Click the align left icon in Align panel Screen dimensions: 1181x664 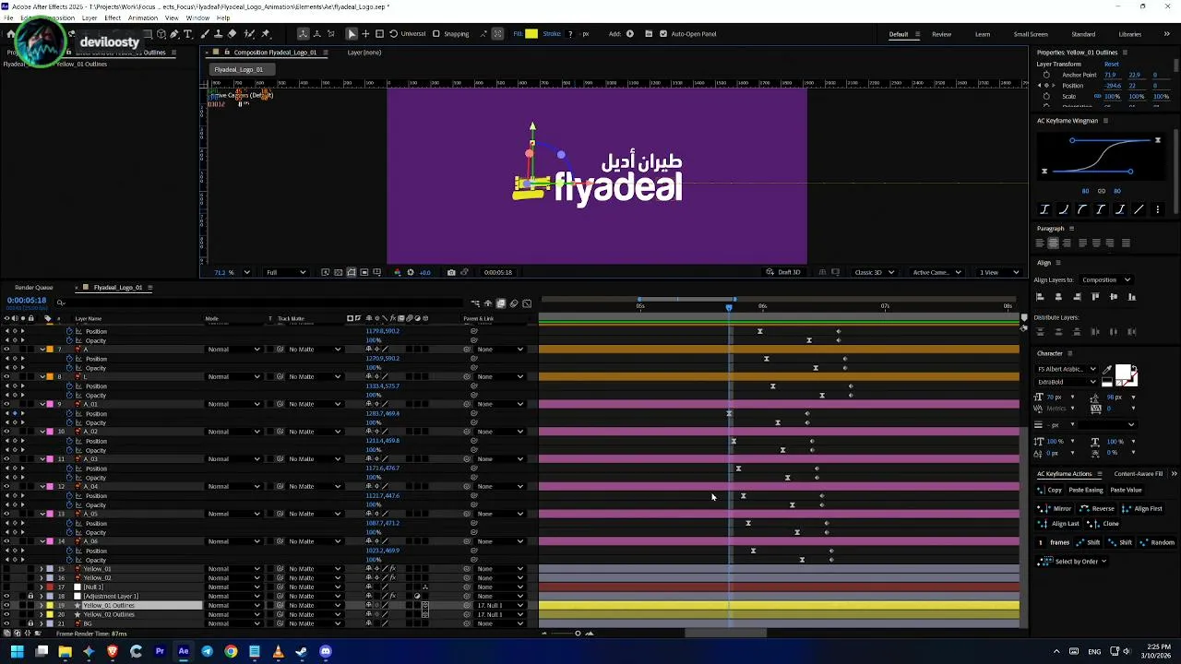pyautogui.click(x=1040, y=297)
